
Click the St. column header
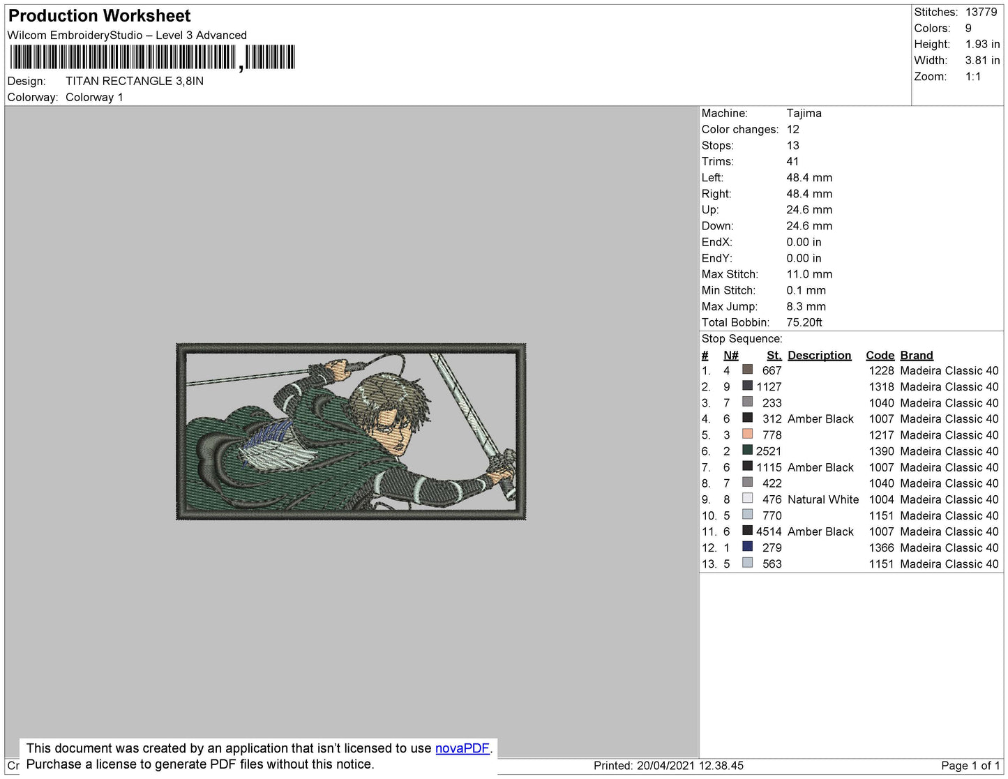click(x=774, y=355)
